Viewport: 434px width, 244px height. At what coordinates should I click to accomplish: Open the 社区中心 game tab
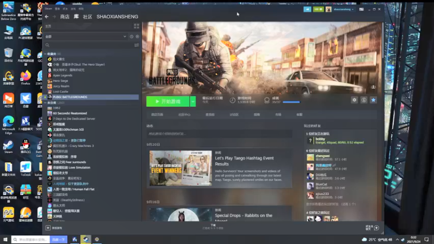tap(184, 114)
